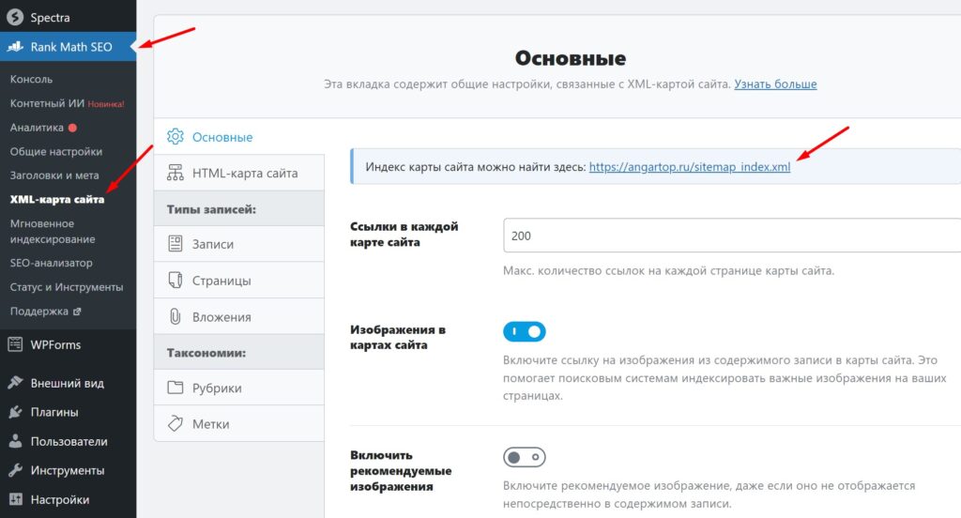
Task: Click the Изображения в картах сайта label
Action: click(x=398, y=337)
